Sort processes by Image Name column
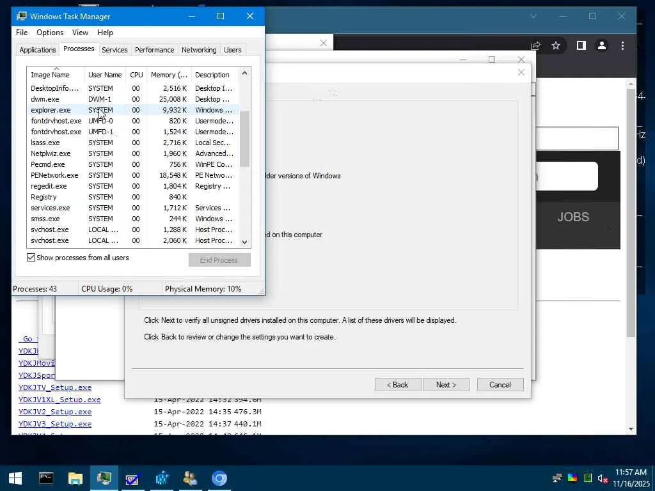The width and height of the screenshot is (655, 491). (x=56, y=75)
